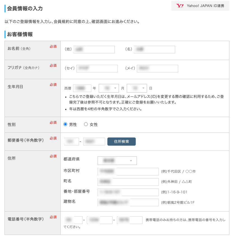Click the 必須 mark beside 住所

[53, 156]
